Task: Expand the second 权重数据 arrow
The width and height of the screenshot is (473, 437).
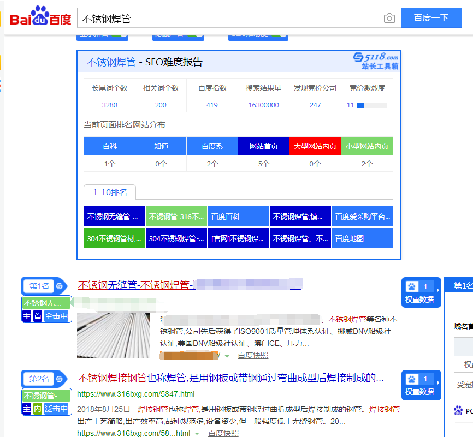Action: click(437, 383)
